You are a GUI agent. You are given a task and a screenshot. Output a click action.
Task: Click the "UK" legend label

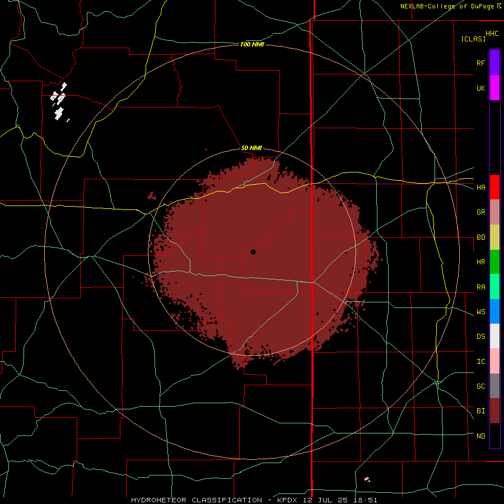pos(480,88)
